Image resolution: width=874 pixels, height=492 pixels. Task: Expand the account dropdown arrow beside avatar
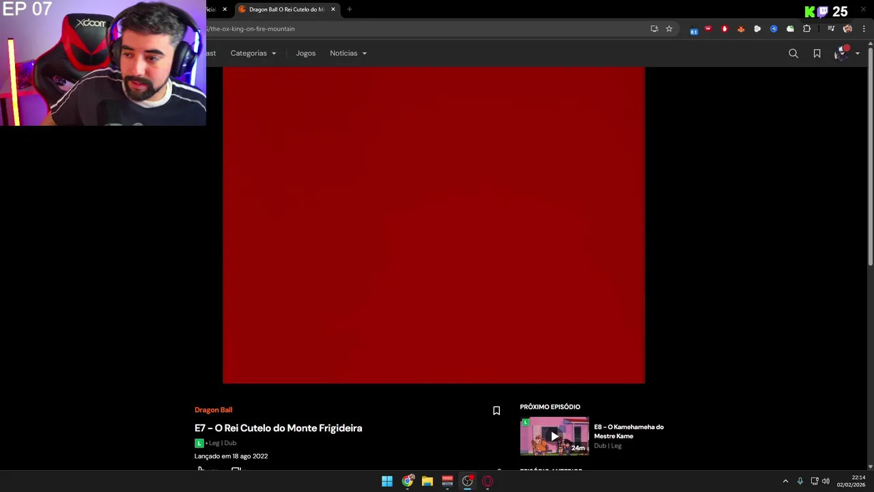coord(858,53)
